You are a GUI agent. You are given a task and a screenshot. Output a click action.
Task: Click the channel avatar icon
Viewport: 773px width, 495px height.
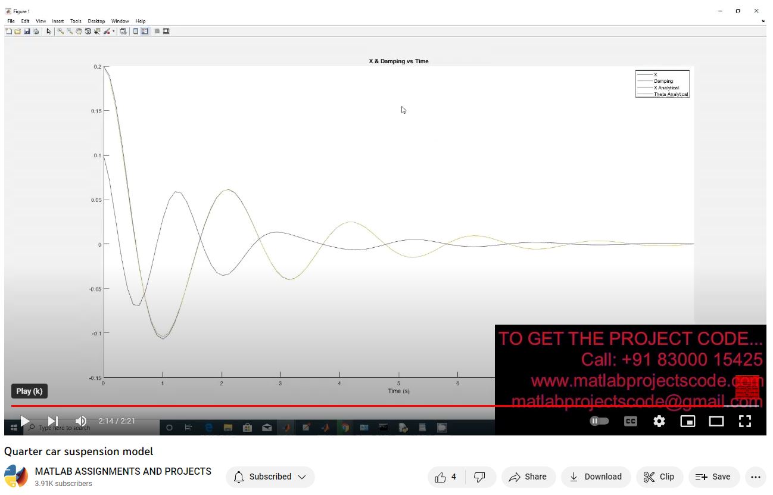[16, 477]
